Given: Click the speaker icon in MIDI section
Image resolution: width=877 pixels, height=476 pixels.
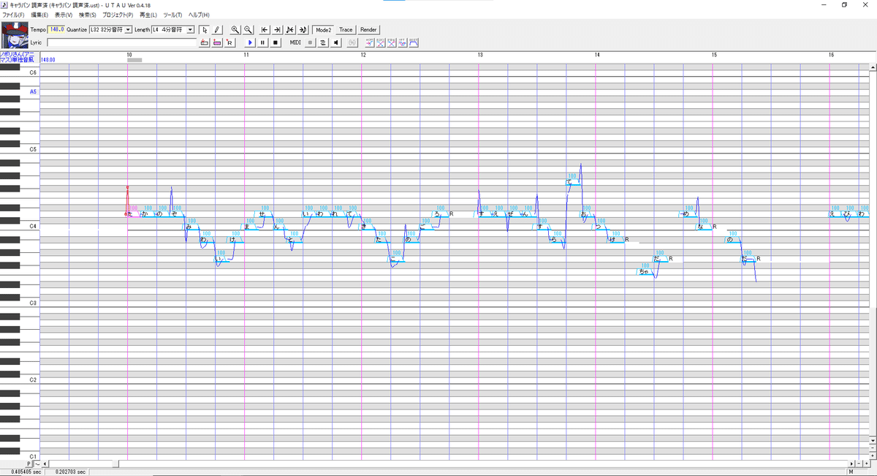Looking at the screenshot, I should pos(335,42).
